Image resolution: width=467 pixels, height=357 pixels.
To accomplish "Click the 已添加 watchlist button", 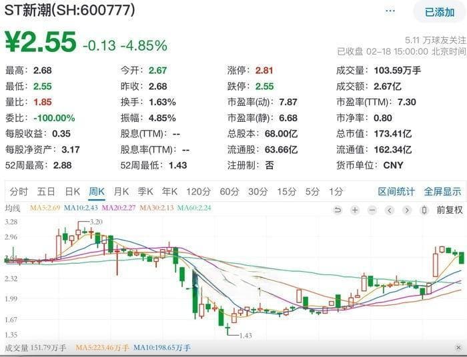I will coord(439,12).
